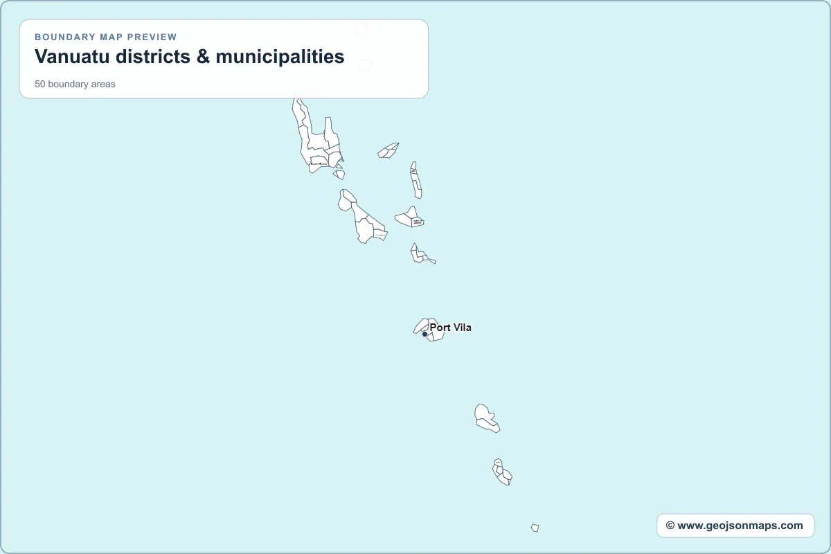The image size is (831, 554).
Task: Click the 'BOUNDARY MAP PREVIEW' heading
Action: pos(106,37)
